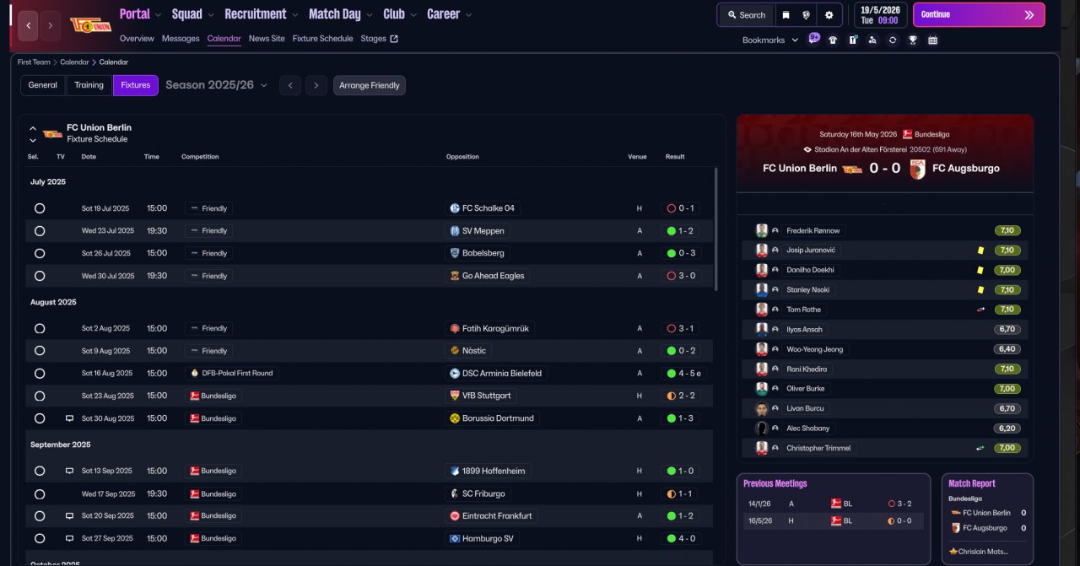Click TV icon on Borussia Dortmund row
The image size is (1080, 566).
pyautogui.click(x=69, y=418)
